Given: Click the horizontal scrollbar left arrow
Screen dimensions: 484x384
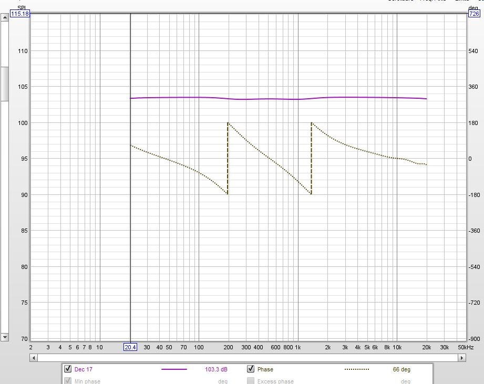Looking at the screenshot, I should point(34,358).
